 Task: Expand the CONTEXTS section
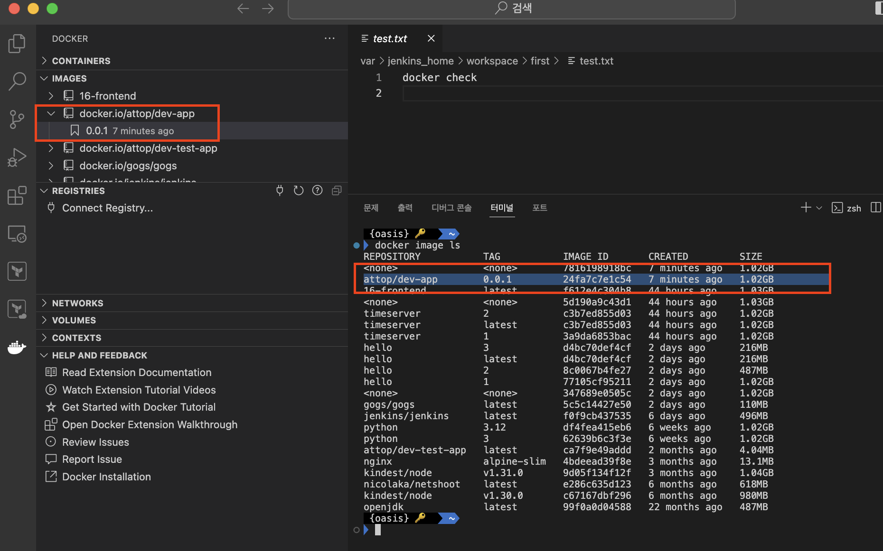[x=192, y=338]
